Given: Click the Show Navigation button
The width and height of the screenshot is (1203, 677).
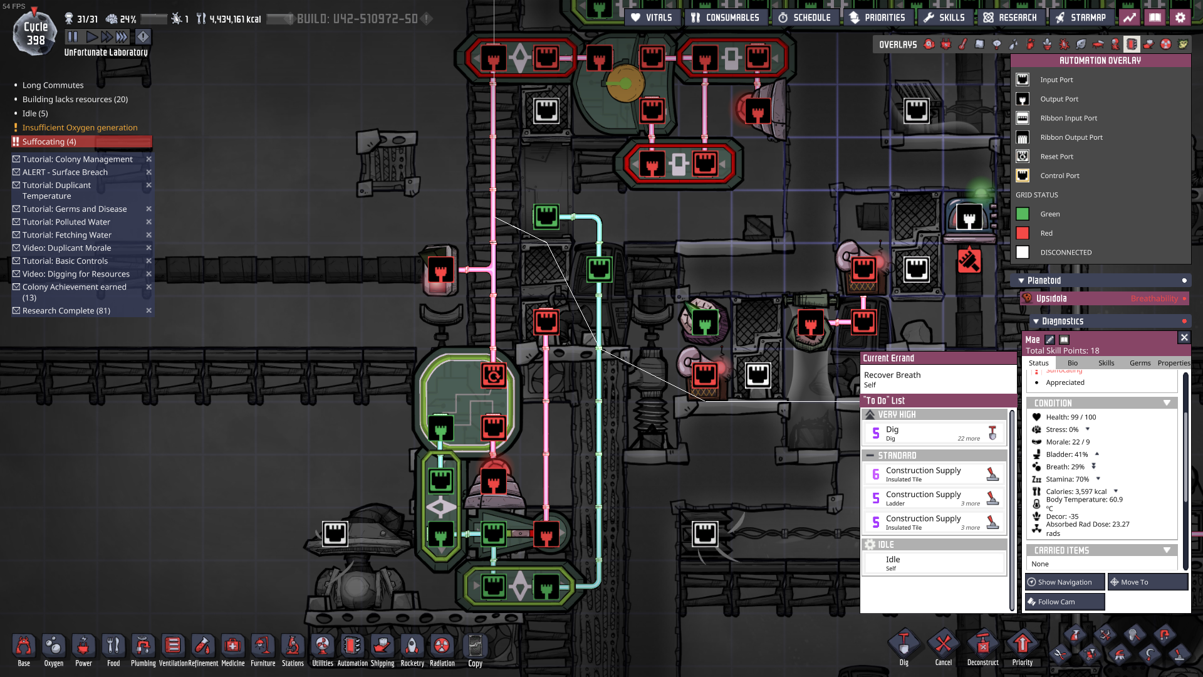Looking at the screenshot, I should [x=1065, y=582].
